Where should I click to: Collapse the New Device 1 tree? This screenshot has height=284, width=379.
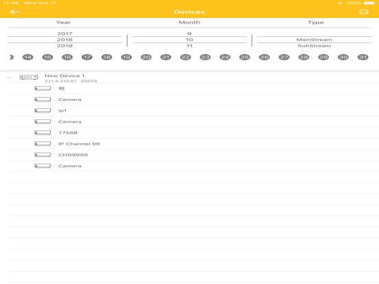(9, 78)
